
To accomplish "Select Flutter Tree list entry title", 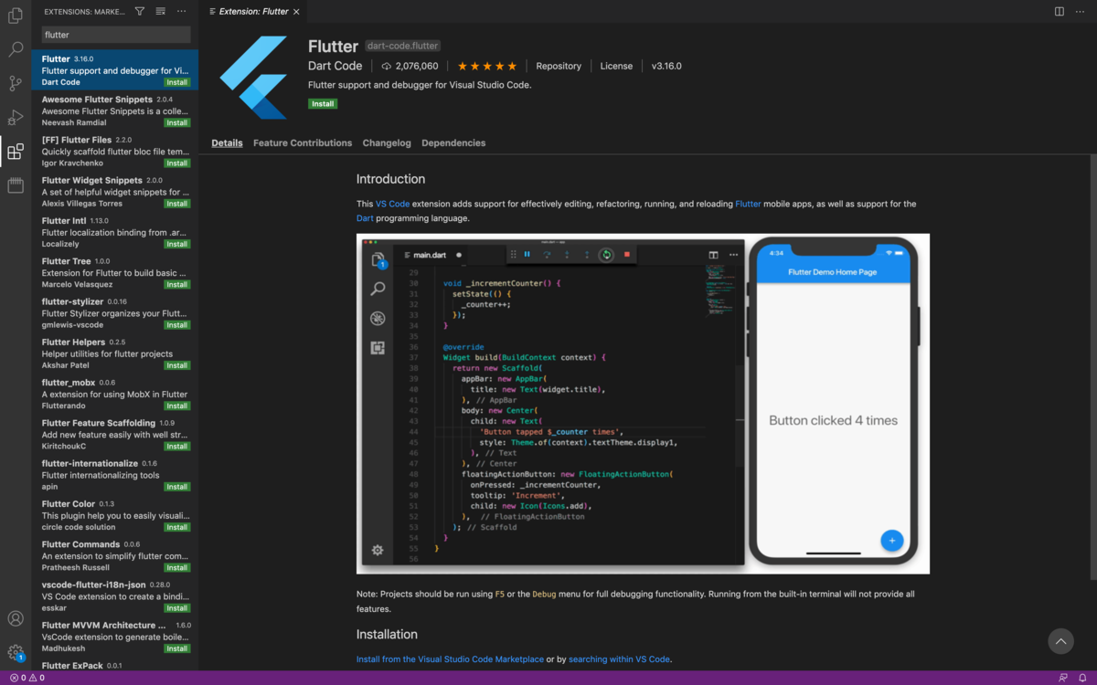I will (66, 260).
